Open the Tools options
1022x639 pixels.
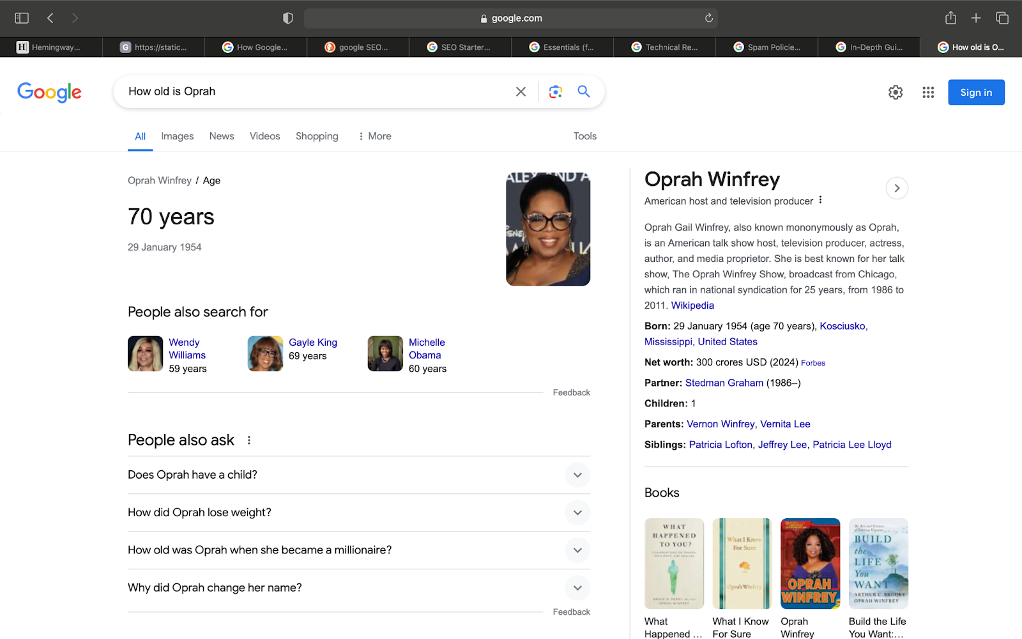pyautogui.click(x=584, y=136)
